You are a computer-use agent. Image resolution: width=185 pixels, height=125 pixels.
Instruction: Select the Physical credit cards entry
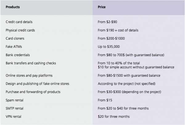[20, 30]
